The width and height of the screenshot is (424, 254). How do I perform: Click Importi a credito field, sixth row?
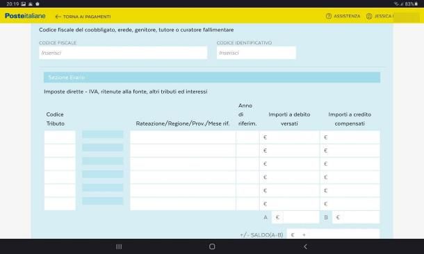click(350, 204)
